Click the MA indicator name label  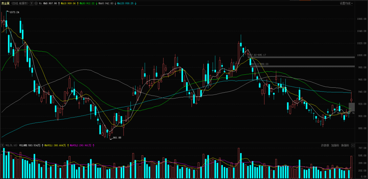click(x=40, y=4)
